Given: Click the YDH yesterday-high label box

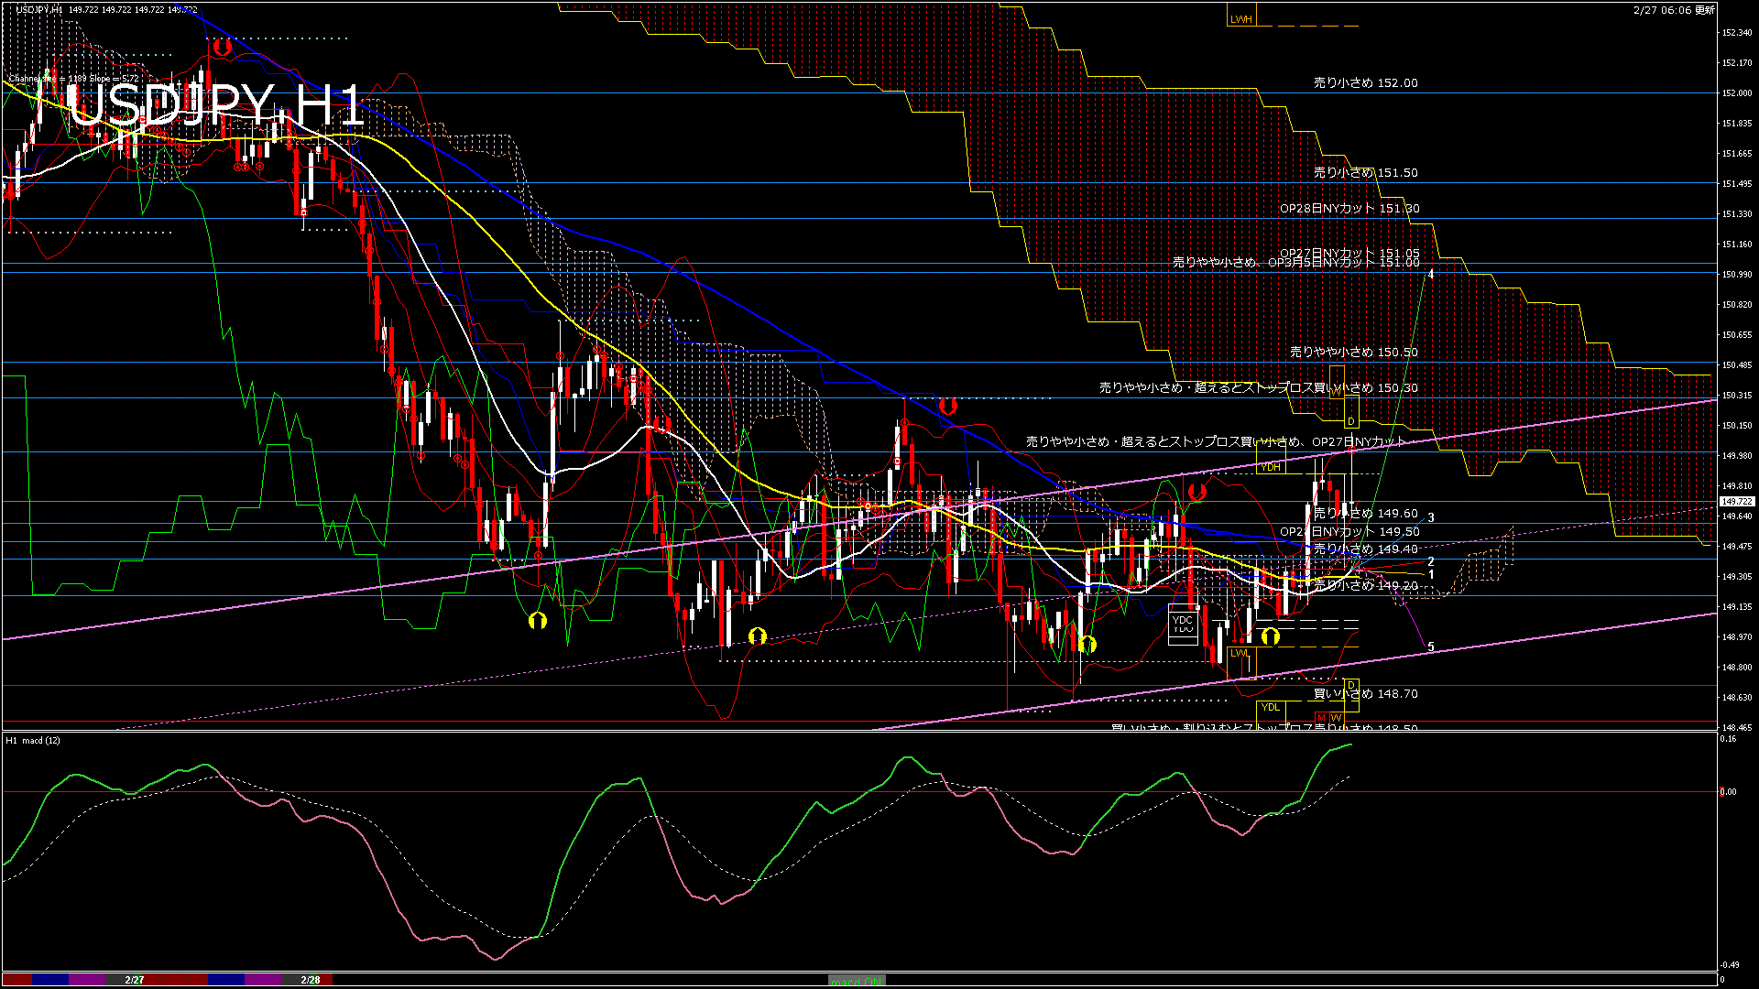Looking at the screenshot, I should (x=1270, y=467).
